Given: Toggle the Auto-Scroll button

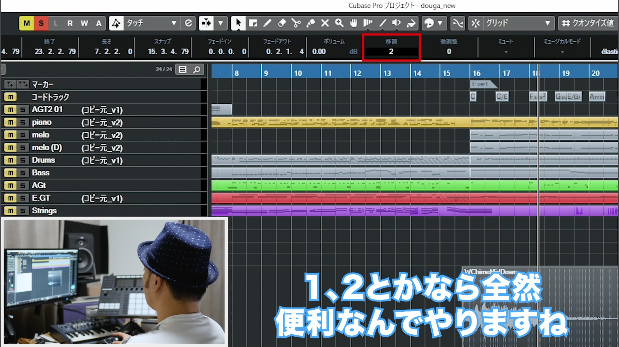Looking at the screenshot, I should [x=206, y=23].
